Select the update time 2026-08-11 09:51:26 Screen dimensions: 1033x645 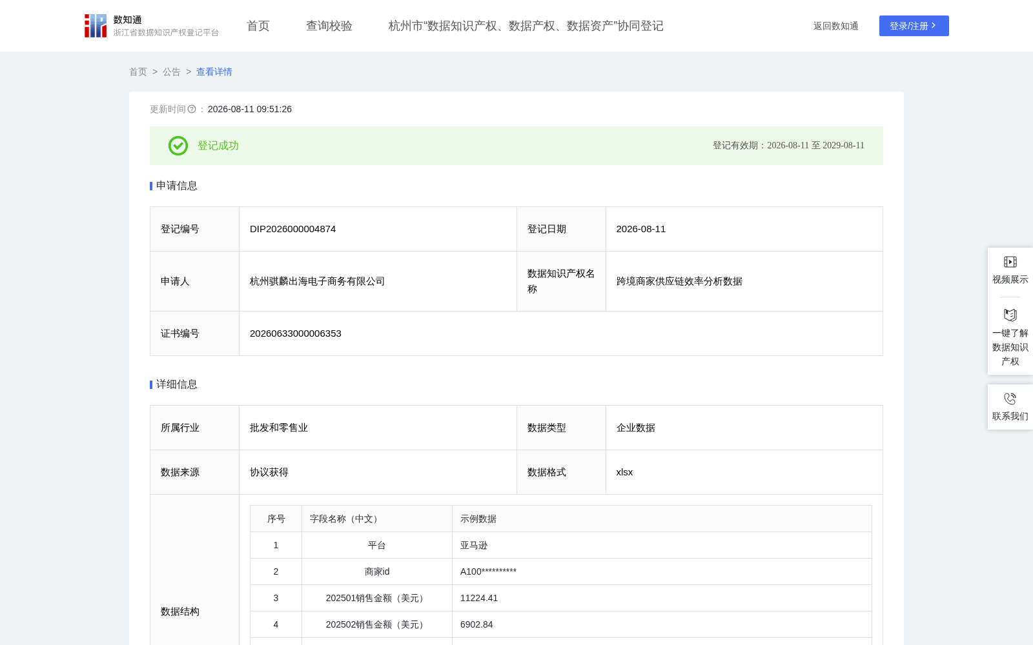(250, 109)
